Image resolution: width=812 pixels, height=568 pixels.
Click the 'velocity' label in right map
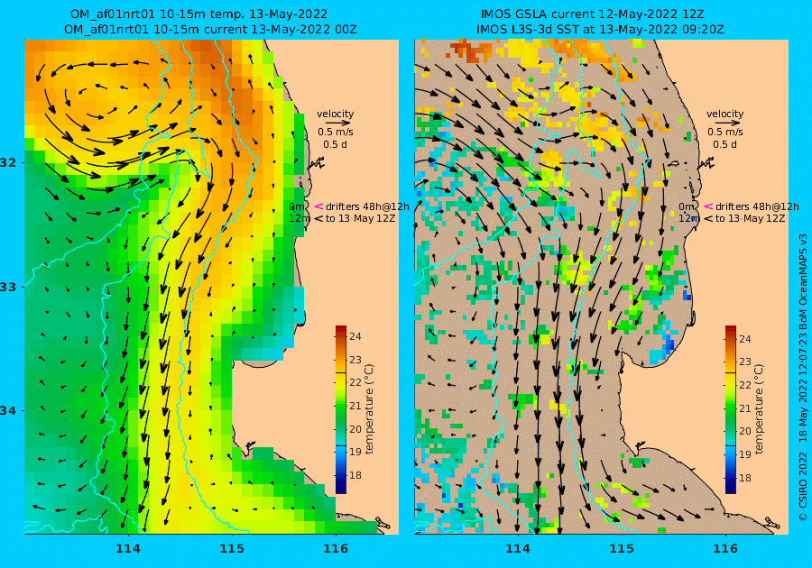click(x=725, y=114)
